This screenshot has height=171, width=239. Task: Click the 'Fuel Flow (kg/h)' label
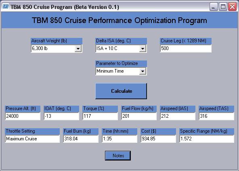138,108
